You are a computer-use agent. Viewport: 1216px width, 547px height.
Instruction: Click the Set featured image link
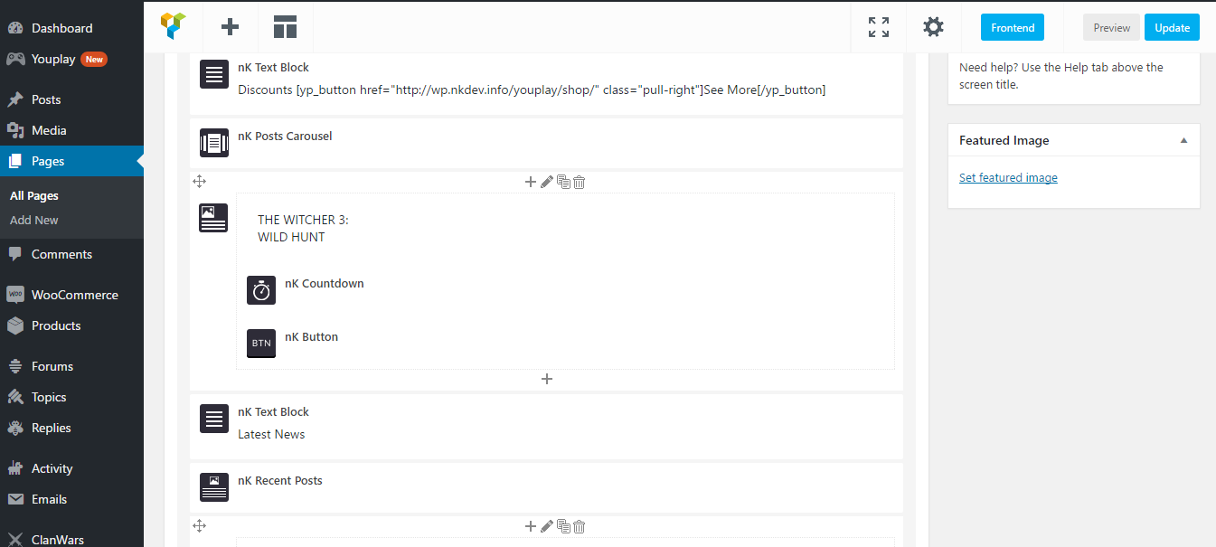(1008, 178)
